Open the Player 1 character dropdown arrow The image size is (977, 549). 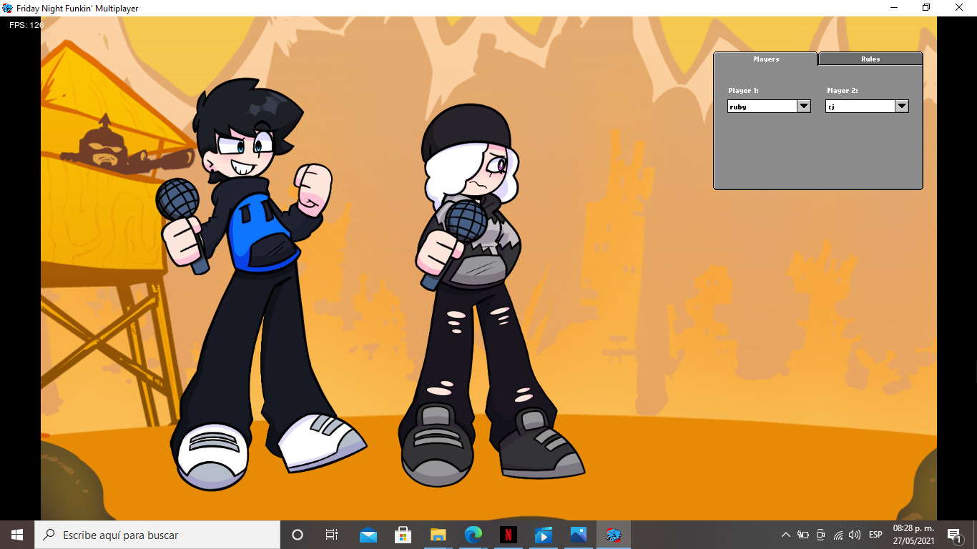point(804,106)
